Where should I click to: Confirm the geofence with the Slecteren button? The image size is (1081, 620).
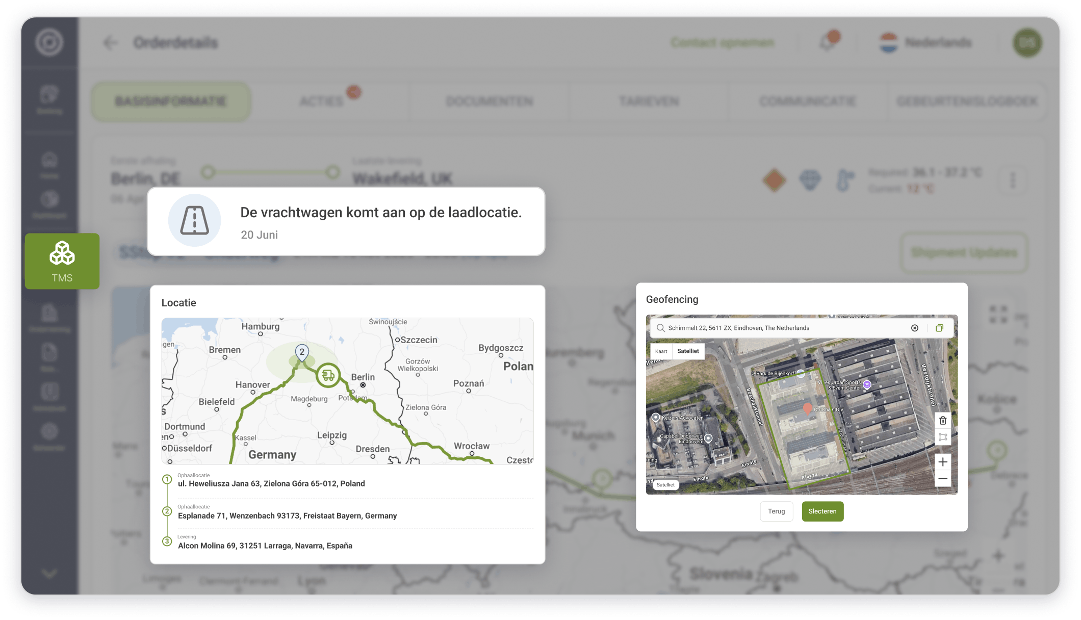[822, 511]
